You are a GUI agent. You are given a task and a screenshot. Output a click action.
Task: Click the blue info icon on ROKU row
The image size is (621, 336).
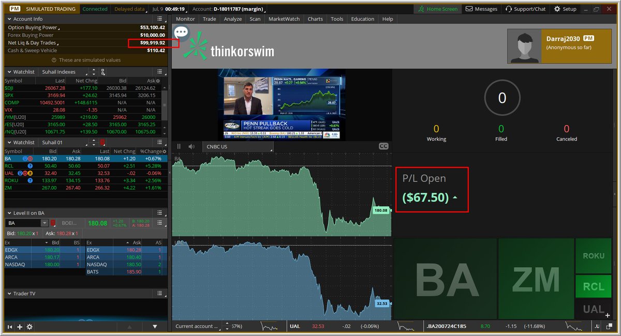(x=30, y=180)
